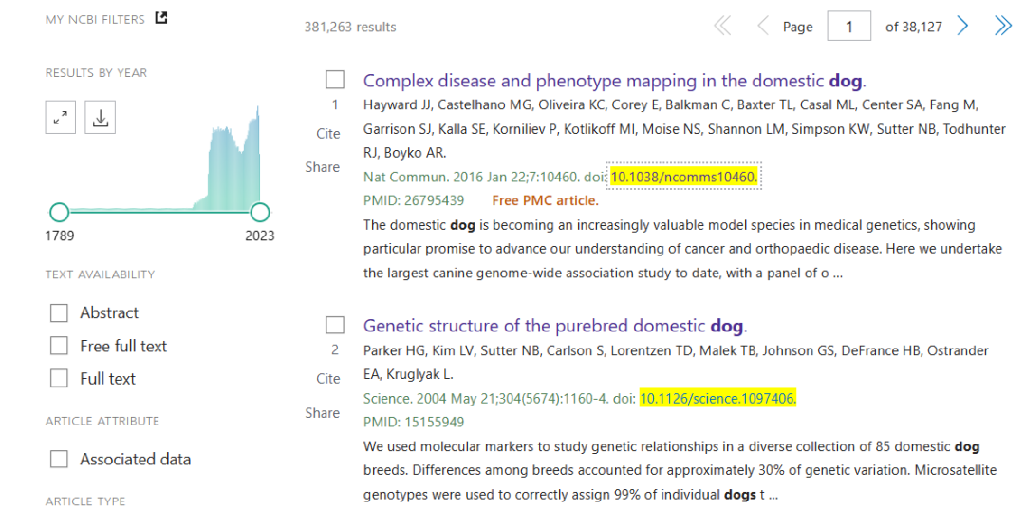
Task: Select the second search result checkbox
Action: click(x=335, y=325)
